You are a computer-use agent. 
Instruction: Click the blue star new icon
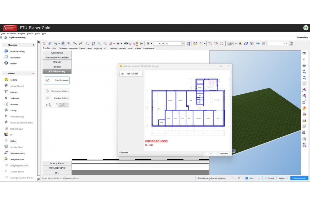pyautogui.click(x=50, y=44)
